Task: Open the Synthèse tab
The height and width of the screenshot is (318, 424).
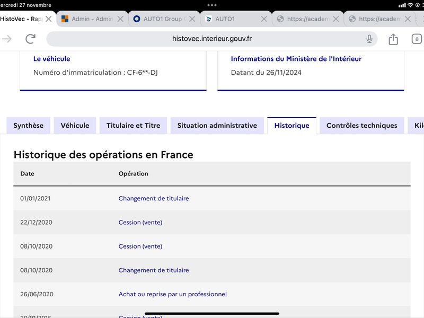Action: tap(29, 126)
